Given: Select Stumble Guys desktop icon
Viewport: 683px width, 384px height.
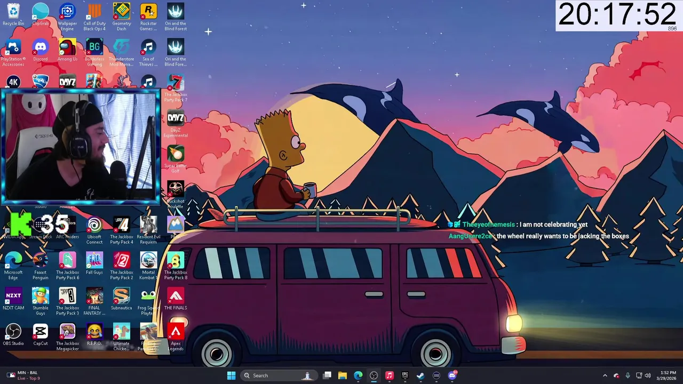Looking at the screenshot, I should 41,302.
